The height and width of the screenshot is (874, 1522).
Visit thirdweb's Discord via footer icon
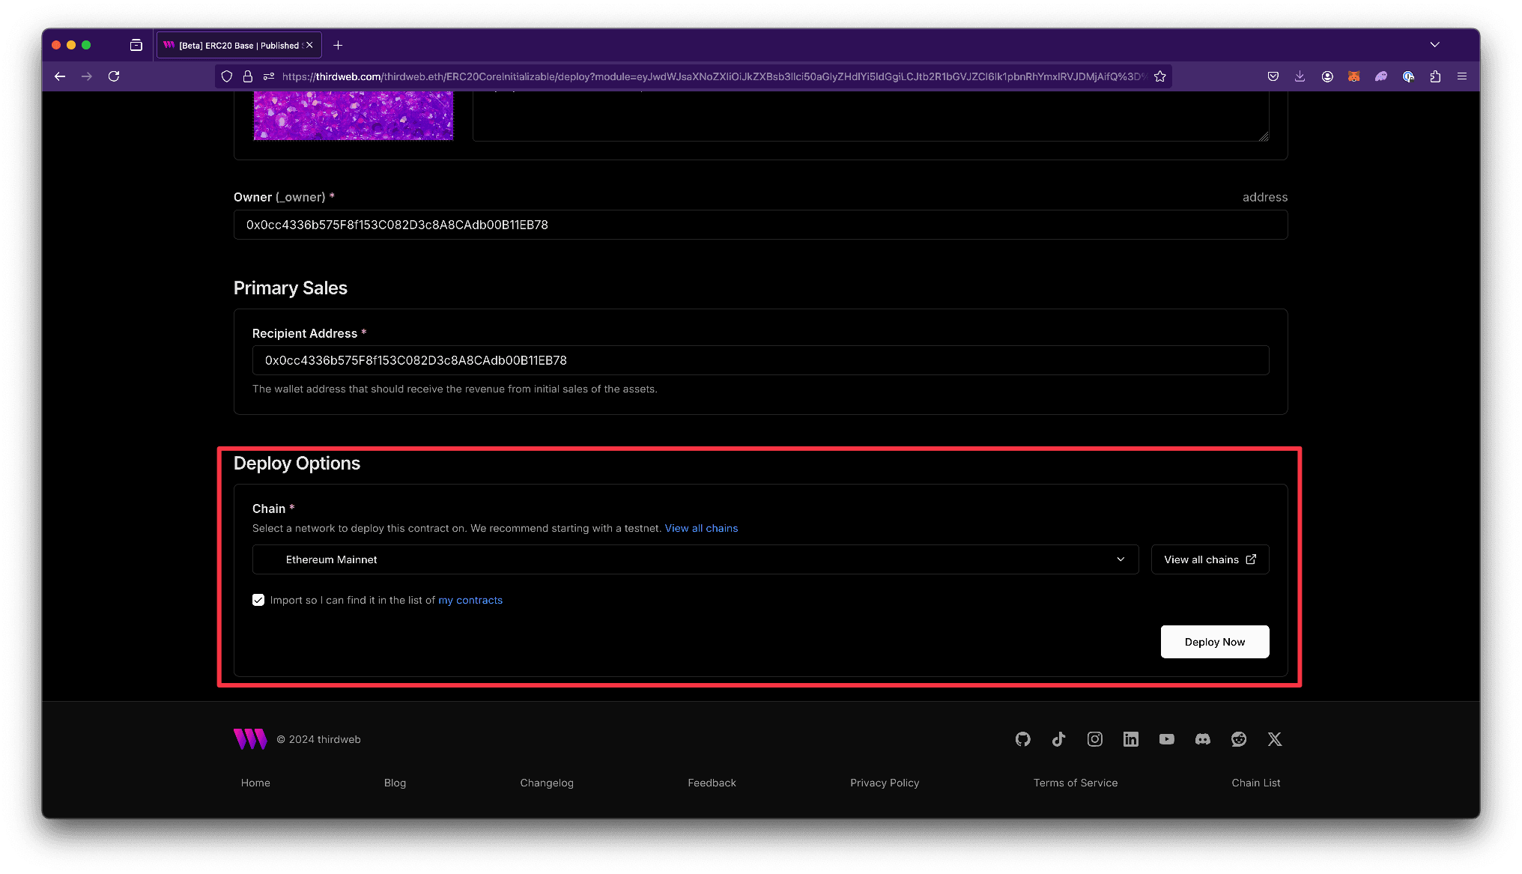pyautogui.click(x=1202, y=739)
